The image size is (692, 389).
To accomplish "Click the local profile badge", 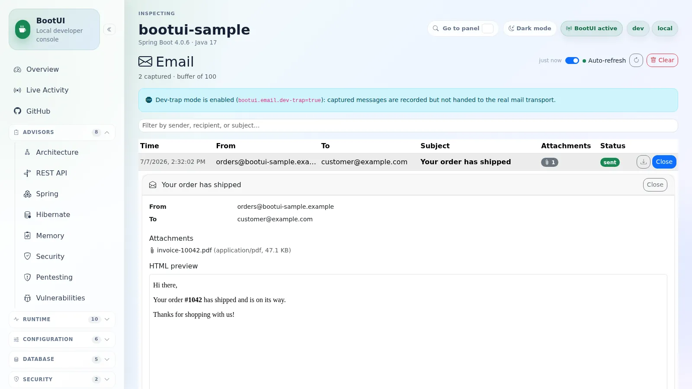I will pyautogui.click(x=665, y=29).
